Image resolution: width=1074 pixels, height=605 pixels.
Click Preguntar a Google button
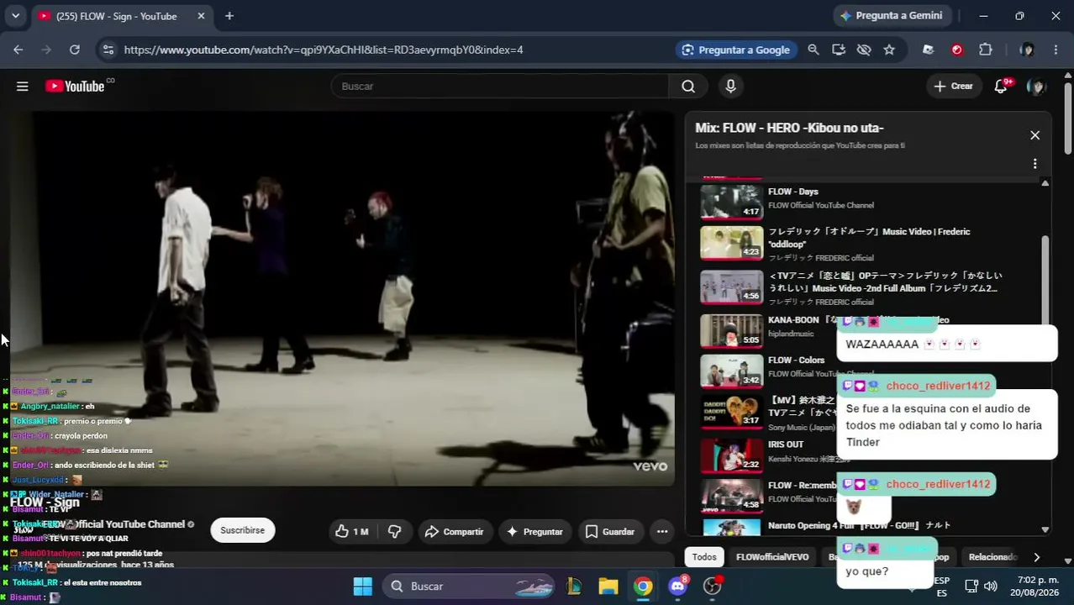click(737, 50)
